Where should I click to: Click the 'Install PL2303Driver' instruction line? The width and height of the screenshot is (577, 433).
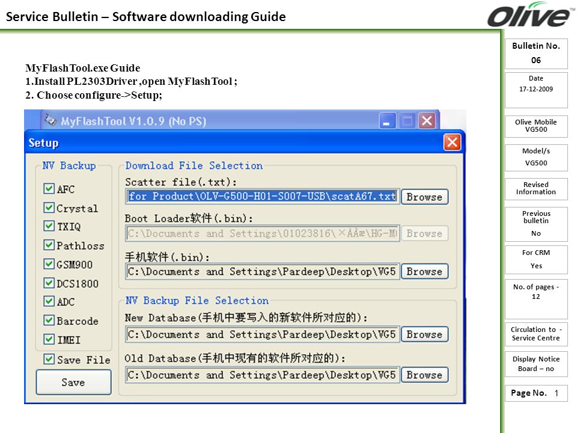pos(132,81)
